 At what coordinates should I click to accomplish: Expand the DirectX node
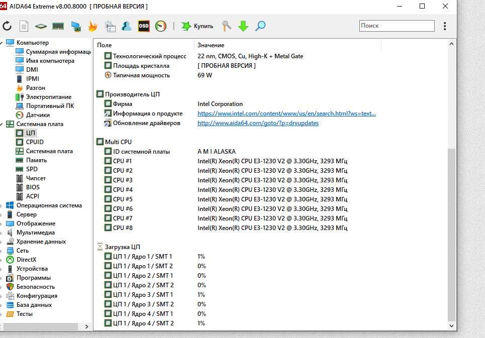click(1, 260)
